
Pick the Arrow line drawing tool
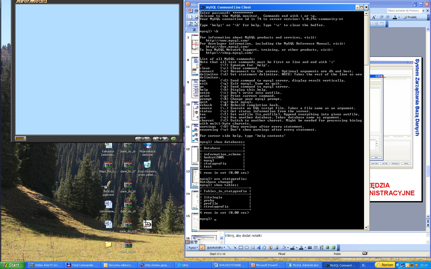point(235,247)
